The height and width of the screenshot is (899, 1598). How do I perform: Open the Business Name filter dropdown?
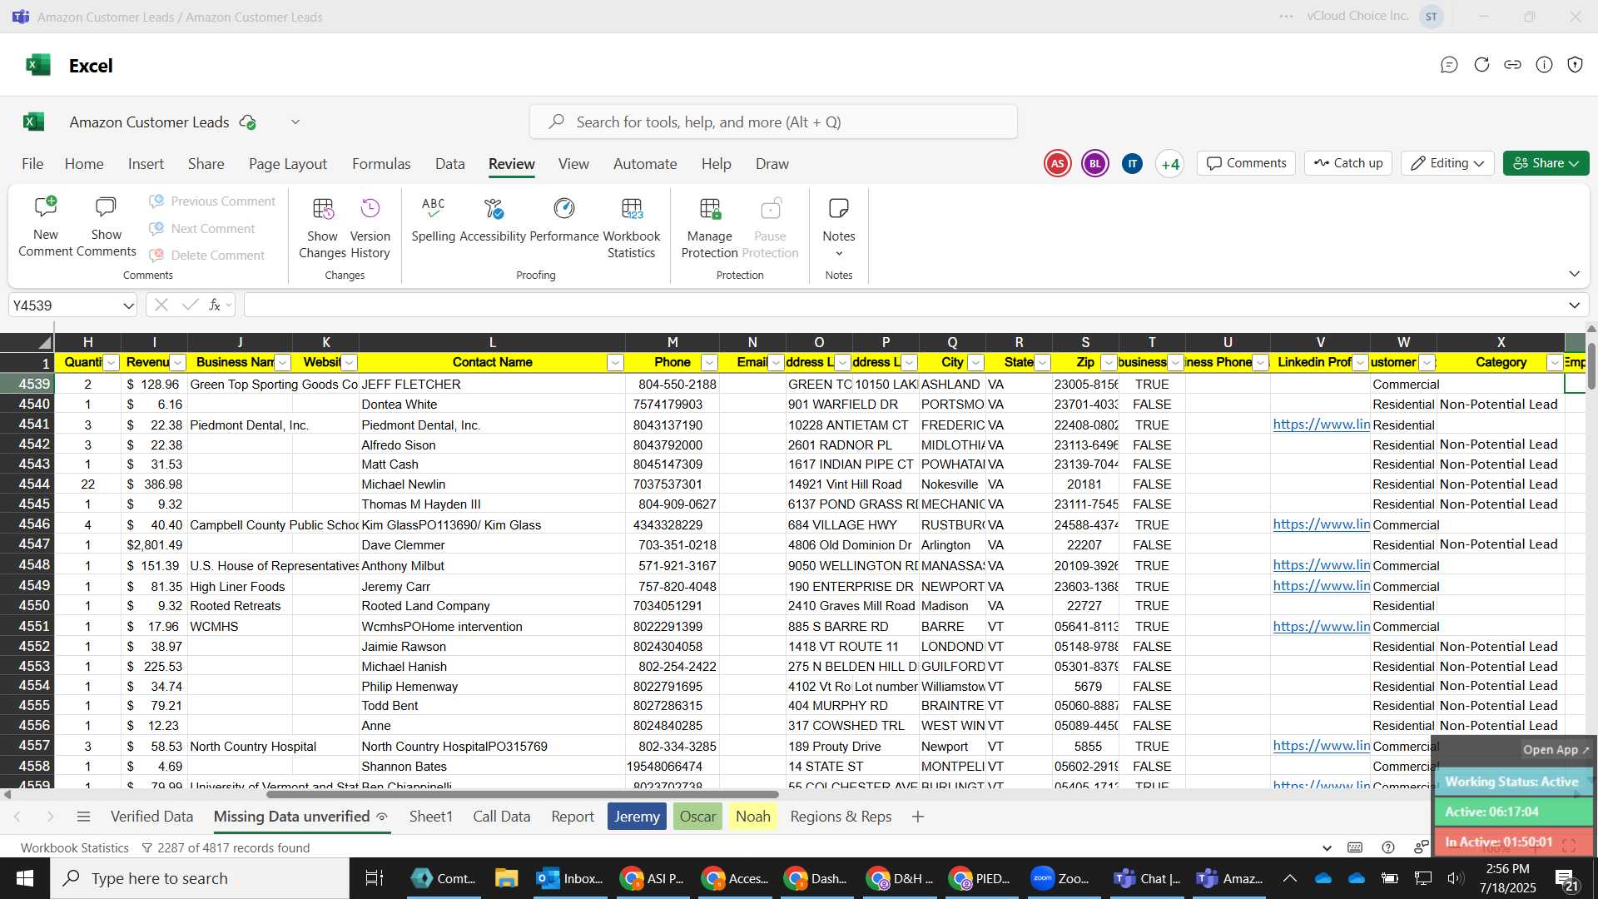coord(282,363)
